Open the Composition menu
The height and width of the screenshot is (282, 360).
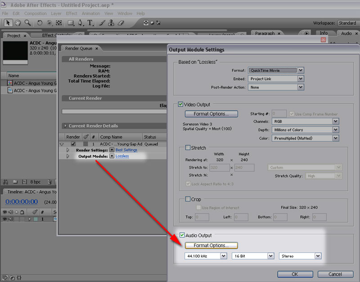36,13
